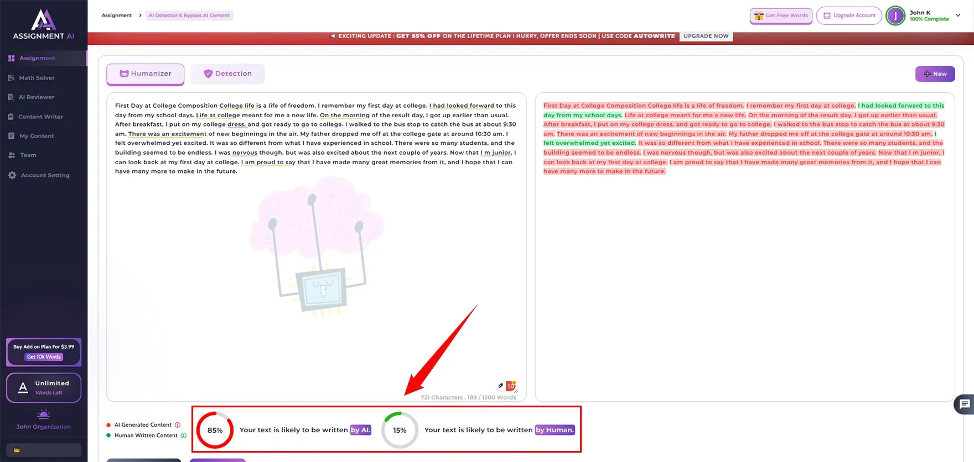Click the info icon beside AI Generated Content

[x=178, y=425]
